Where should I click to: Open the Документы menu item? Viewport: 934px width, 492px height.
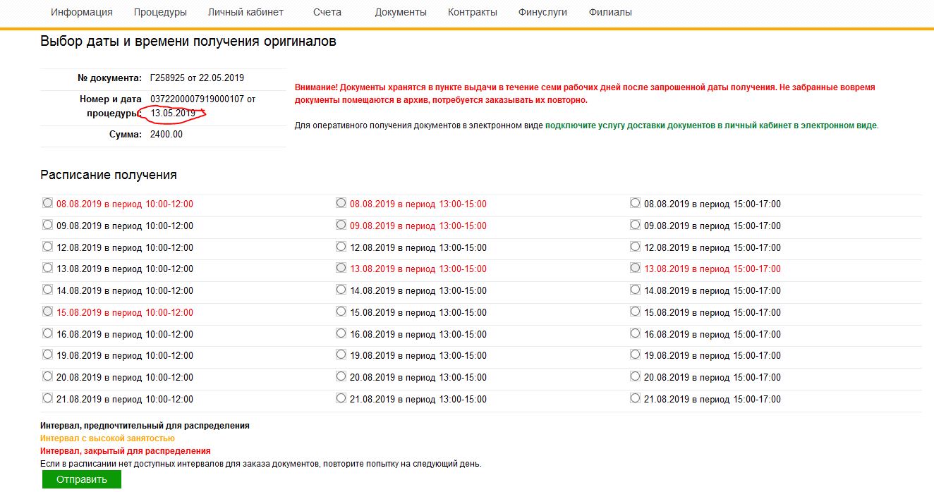pos(401,12)
